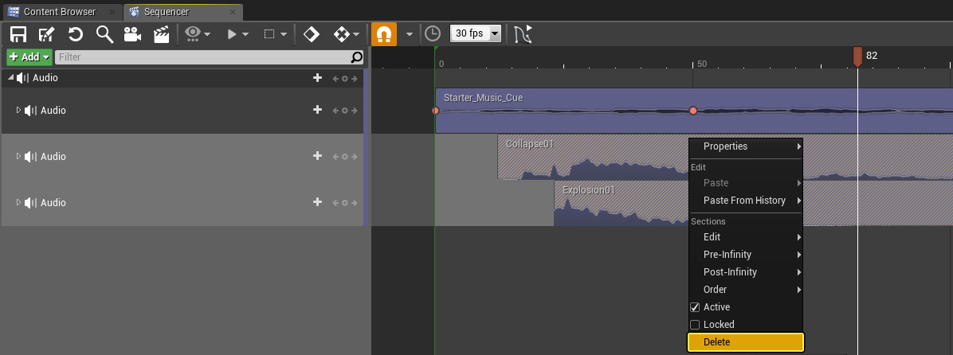Click the camera Create Camera icon

(x=132, y=34)
